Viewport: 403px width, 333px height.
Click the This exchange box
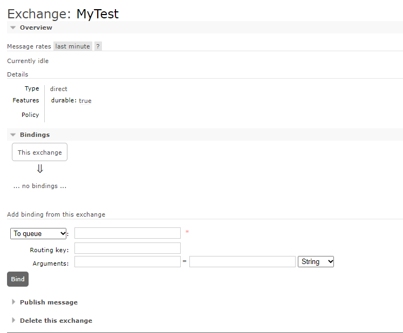[x=40, y=152]
